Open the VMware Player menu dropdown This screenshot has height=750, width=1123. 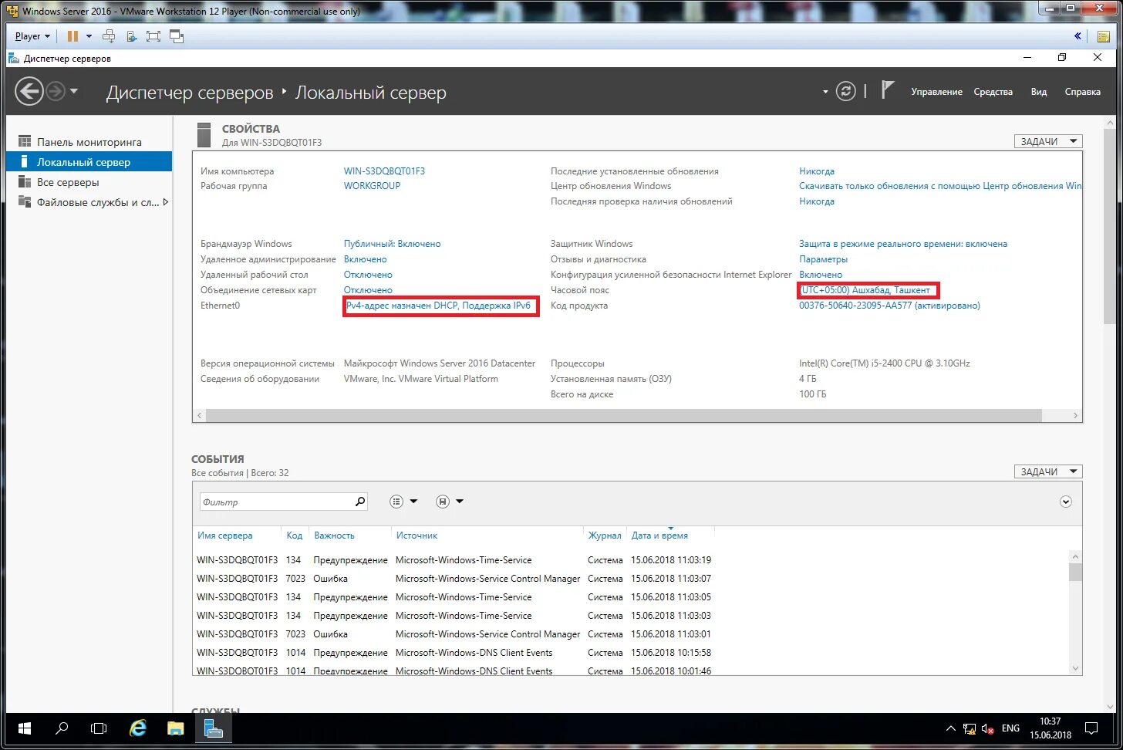[32, 36]
